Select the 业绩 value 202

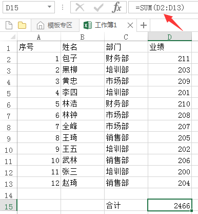[170, 149]
